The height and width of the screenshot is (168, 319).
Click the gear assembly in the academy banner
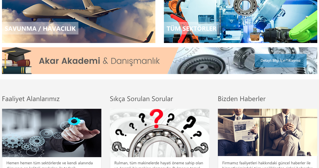(x=244, y=58)
